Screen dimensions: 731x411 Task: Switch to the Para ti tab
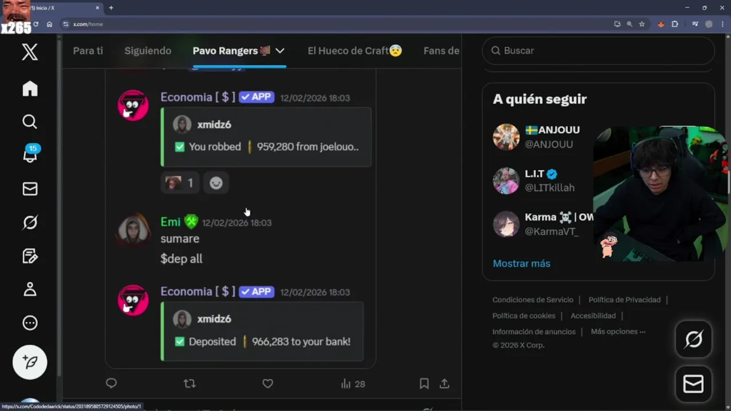pyautogui.click(x=88, y=51)
